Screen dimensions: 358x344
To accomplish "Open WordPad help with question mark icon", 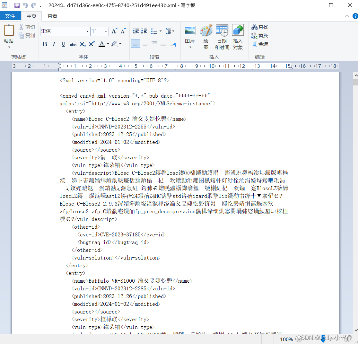I will pos(355,16).
